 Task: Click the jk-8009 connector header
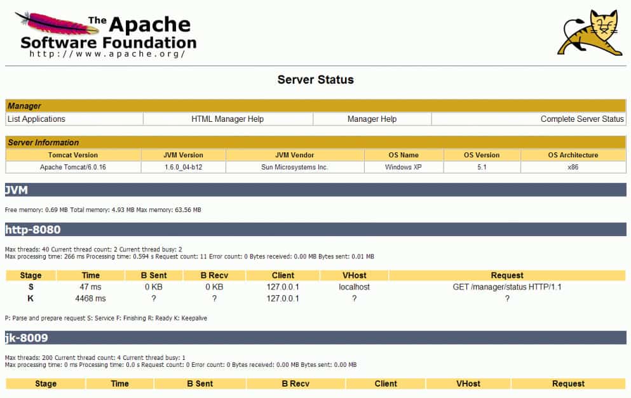(315, 338)
